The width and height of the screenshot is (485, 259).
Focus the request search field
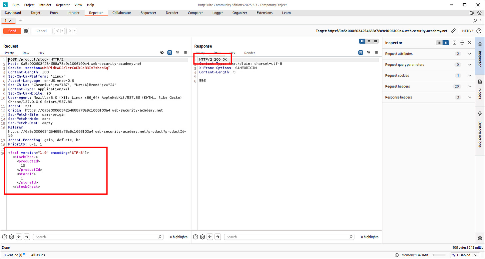click(98, 237)
